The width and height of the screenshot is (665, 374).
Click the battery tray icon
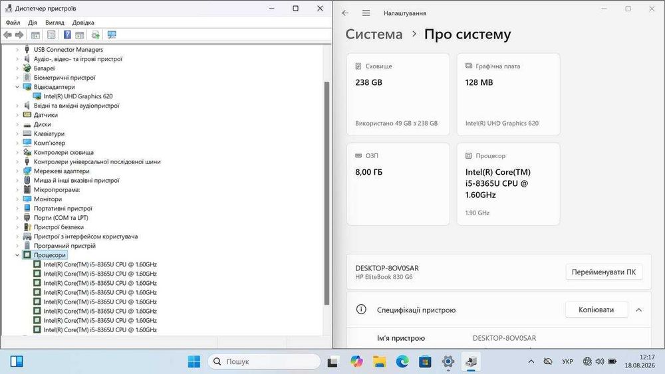[612, 361]
